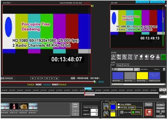Image resolution: width=167 pixels, height=119 pixels.
Task: Choose the Circle shape option
Action: coord(133,112)
